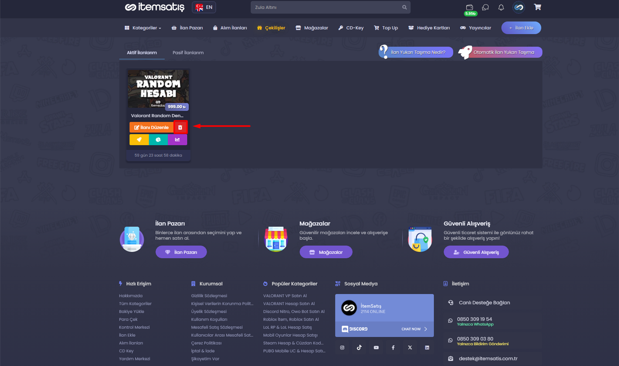The image size is (619, 366).
Task: Open the YouTube social link
Action: click(376, 348)
